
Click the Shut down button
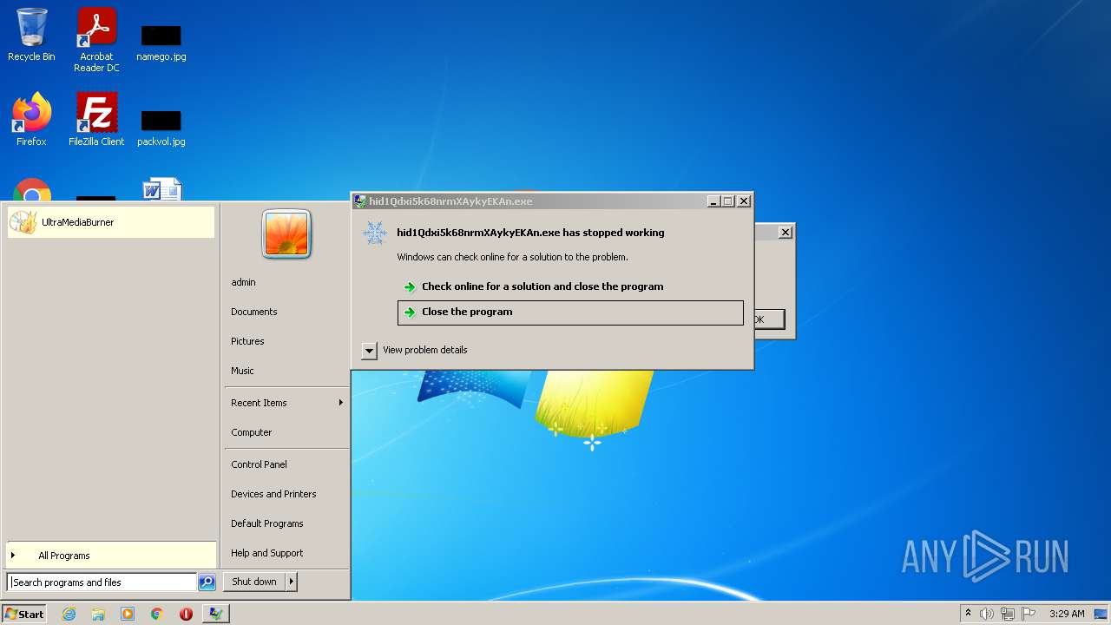pos(254,582)
